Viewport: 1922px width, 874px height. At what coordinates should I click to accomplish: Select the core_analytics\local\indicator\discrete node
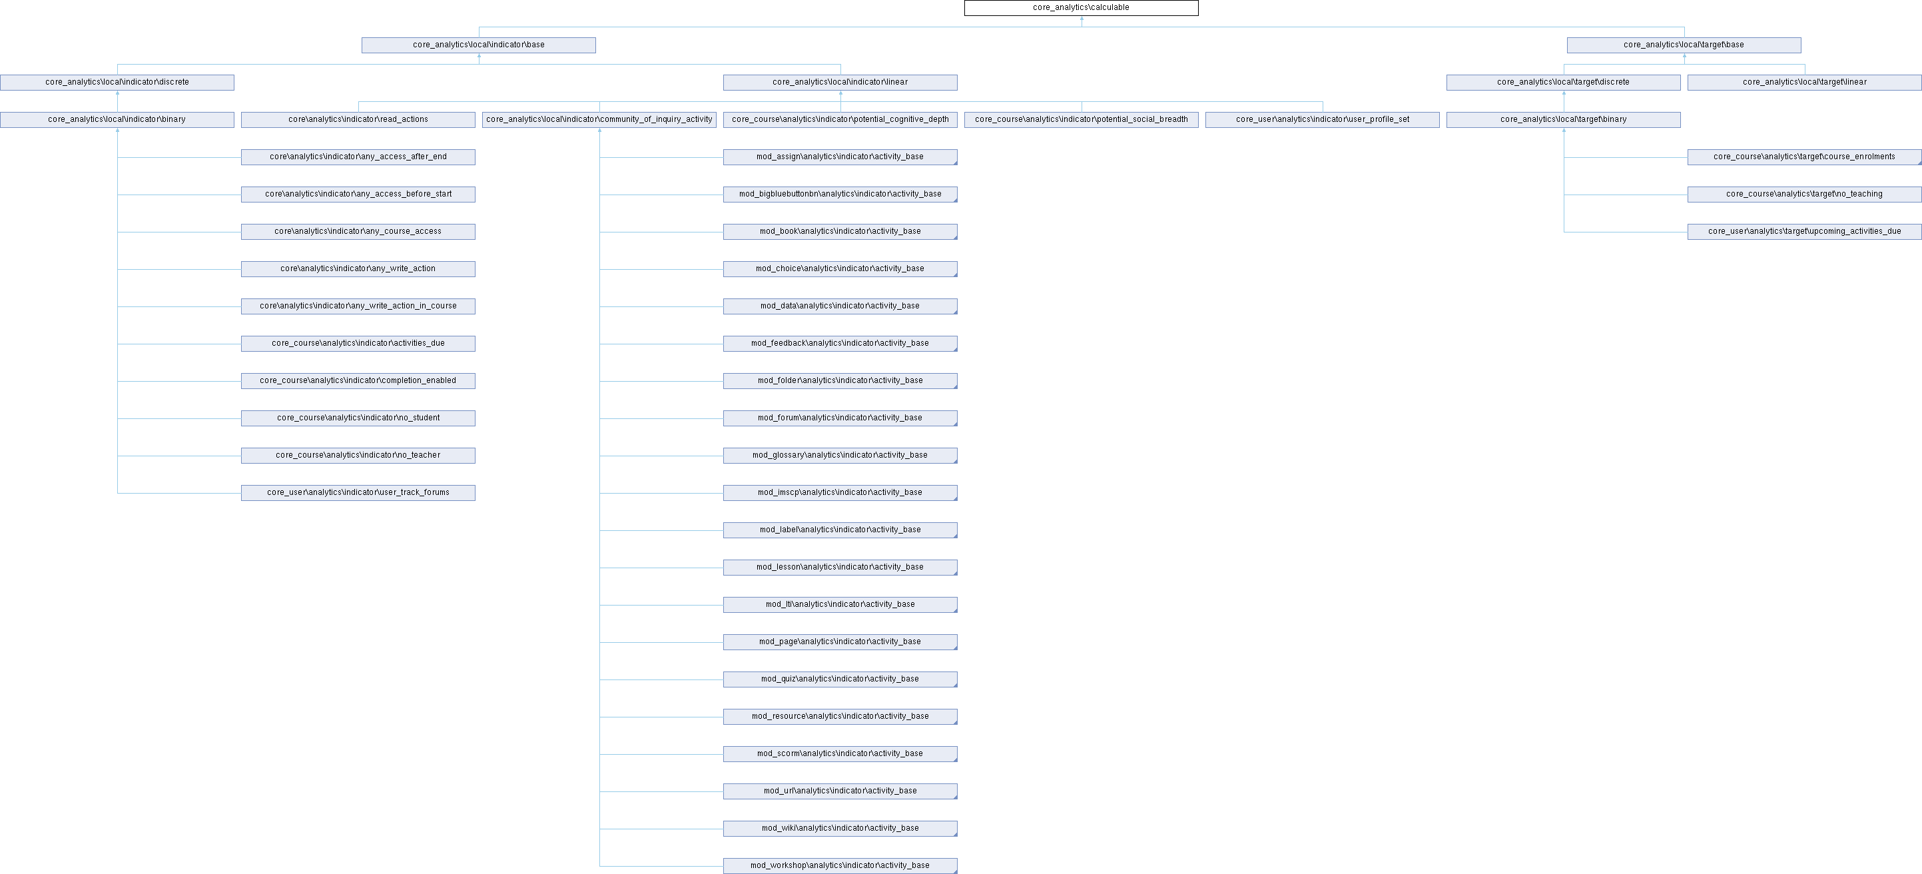click(x=117, y=82)
